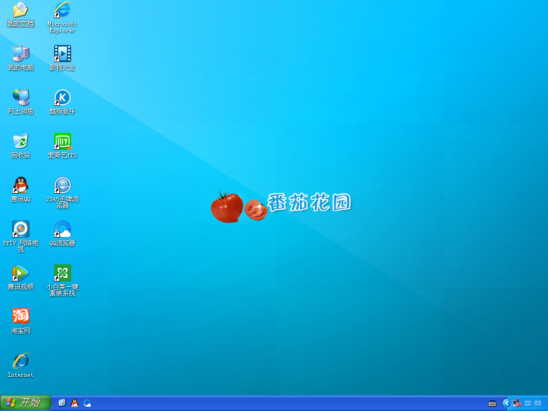The width and height of the screenshot is (548, 411).
Task: Launch QQ penguin from the quick launch bar
Action: tap(74, 403)
